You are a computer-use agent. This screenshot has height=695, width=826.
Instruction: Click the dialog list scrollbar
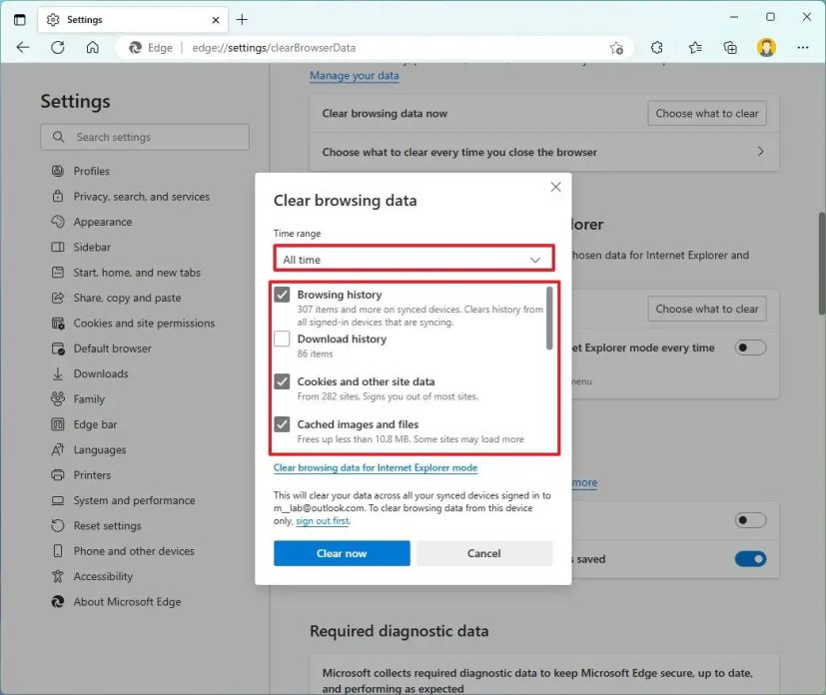point(549,320)
